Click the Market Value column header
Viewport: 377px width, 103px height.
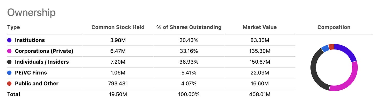pyautogui.click(x=260, y=27)
